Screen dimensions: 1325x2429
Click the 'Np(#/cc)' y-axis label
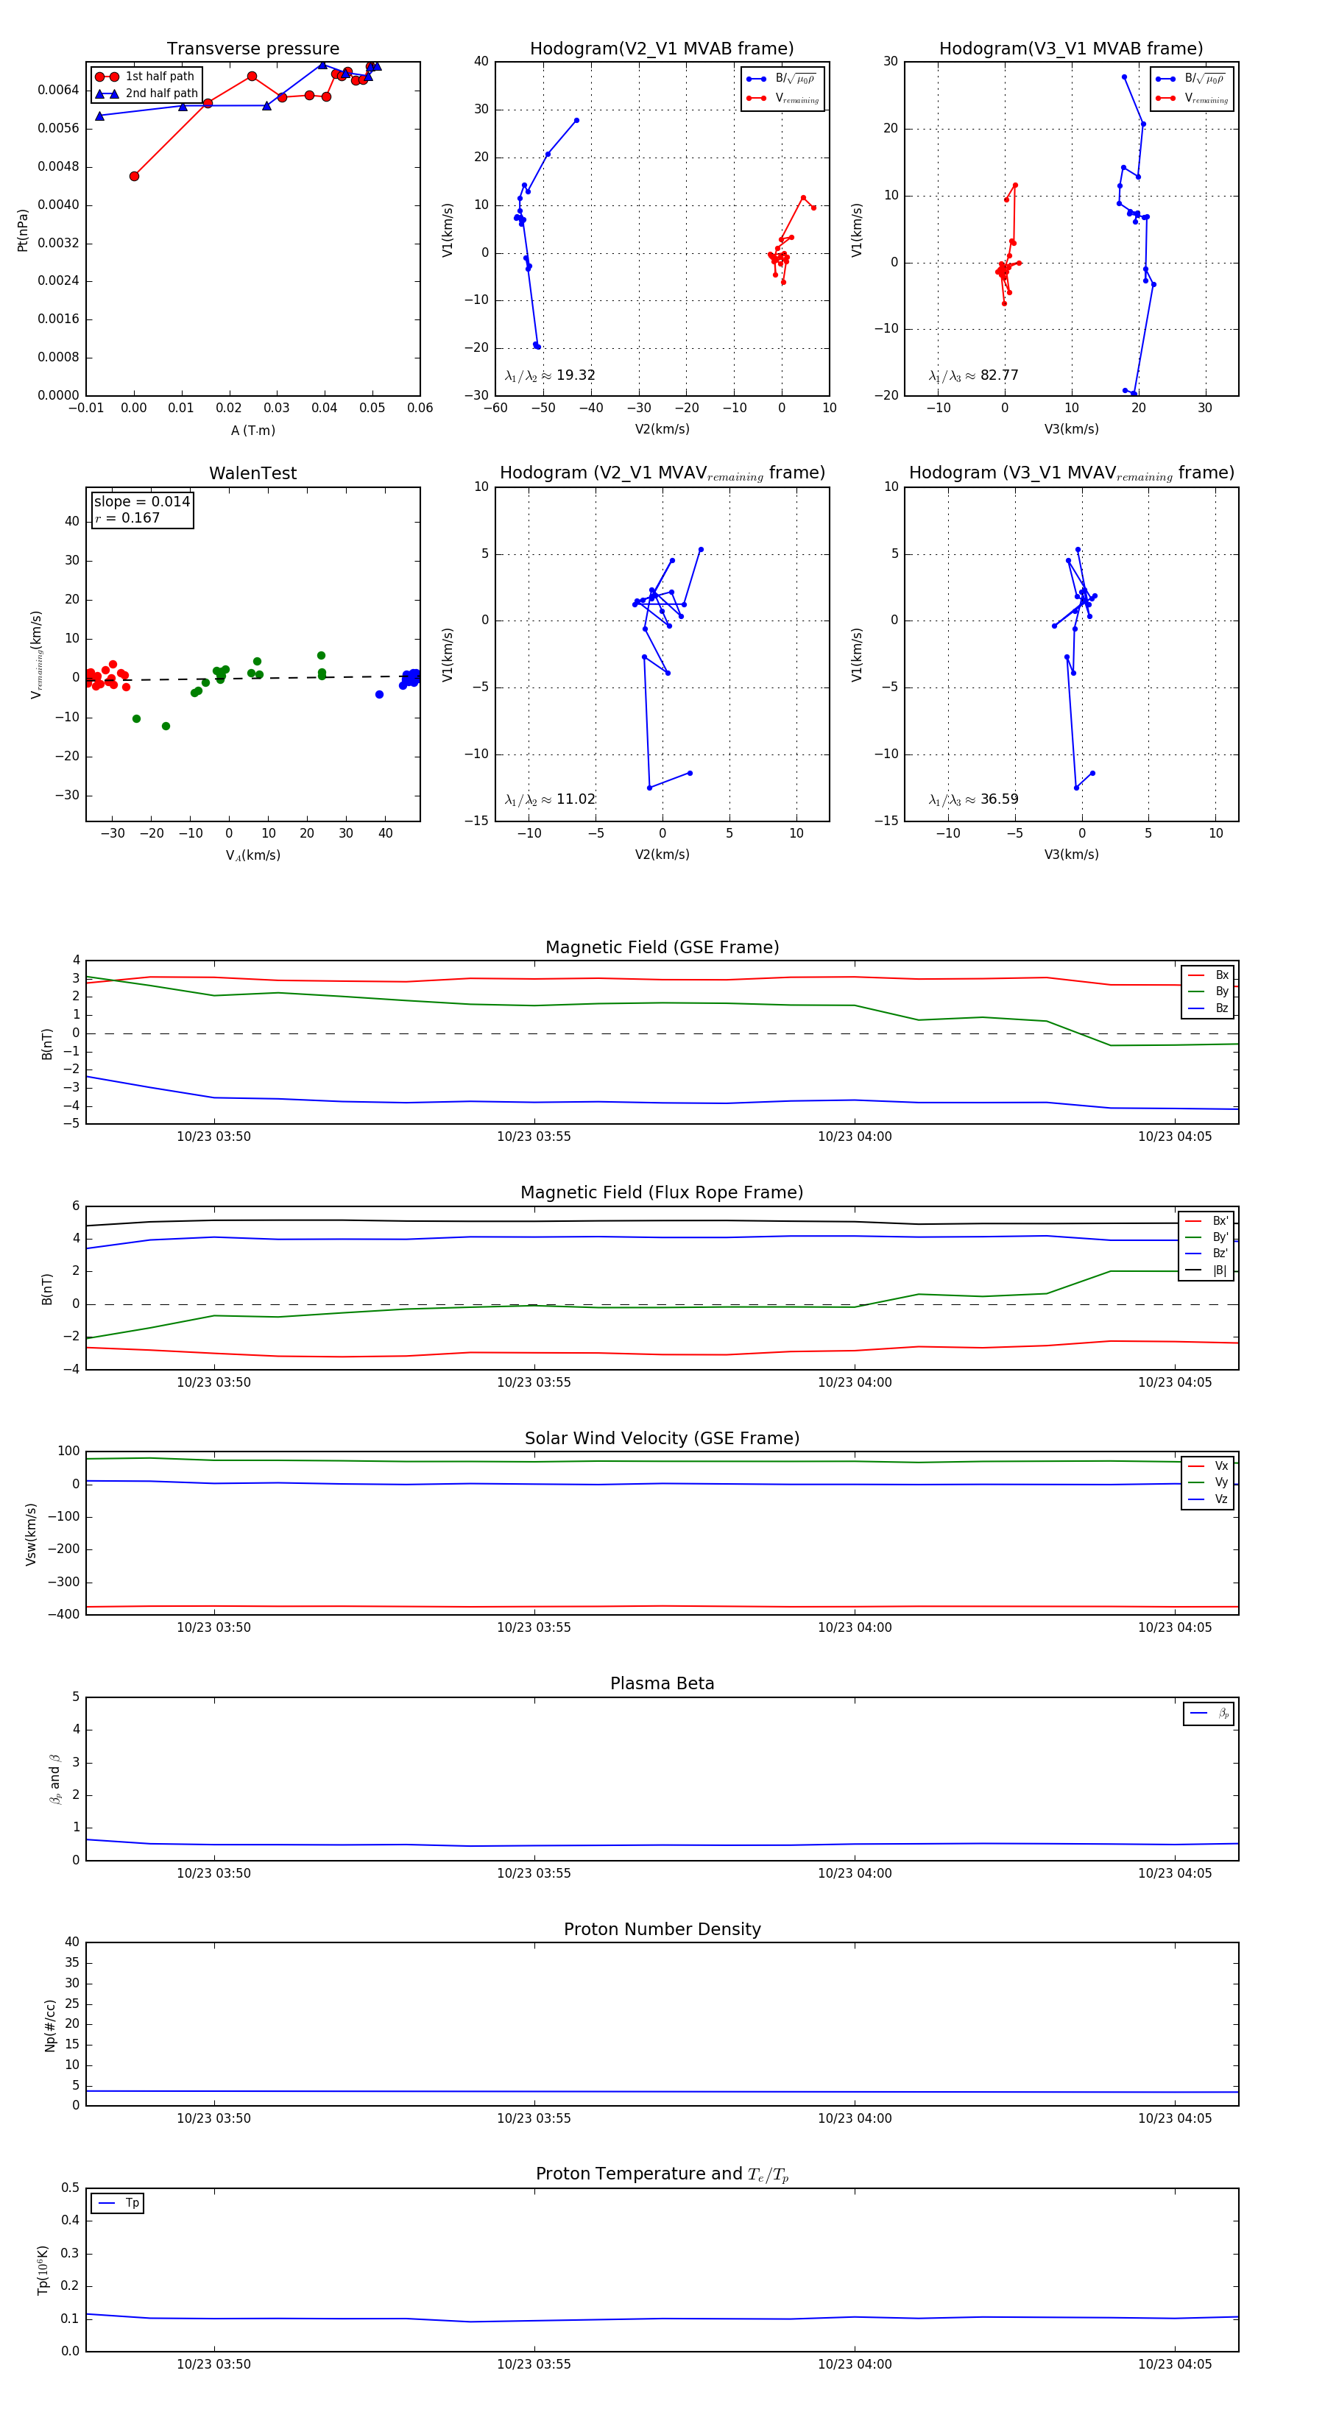[x=50, y=2026]
